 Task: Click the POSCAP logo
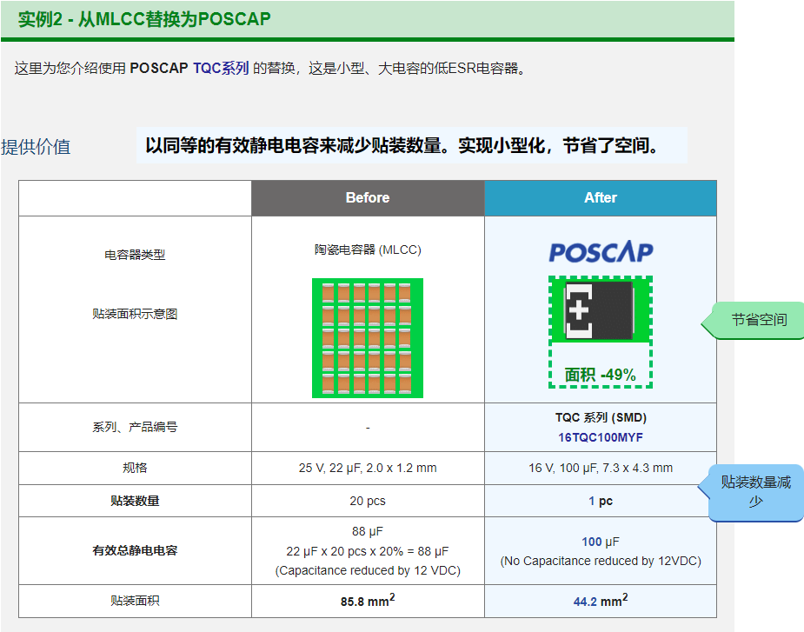pyautogui.click(x=601, y=251)
